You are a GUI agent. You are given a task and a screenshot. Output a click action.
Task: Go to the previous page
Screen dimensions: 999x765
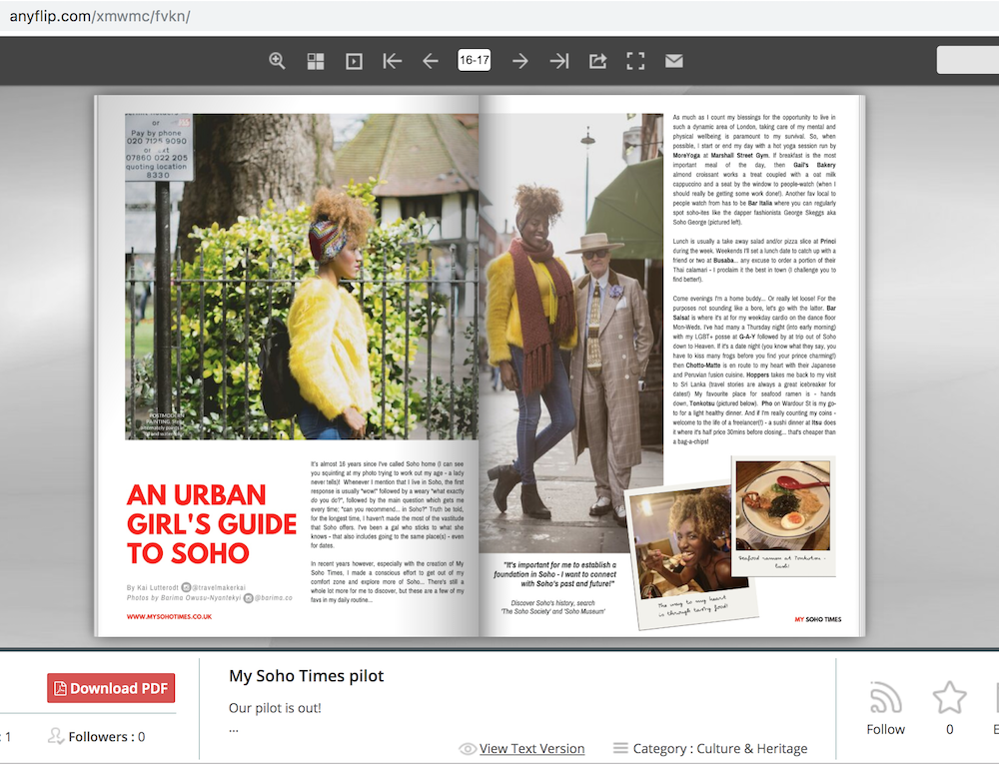[x=431, y=61]
